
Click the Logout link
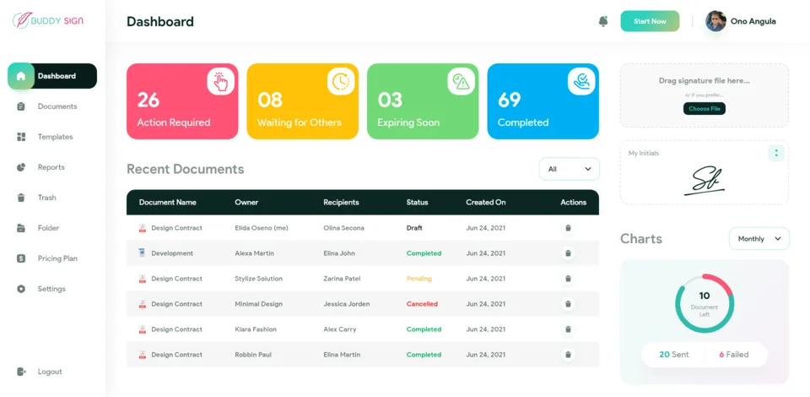click(50, 372)
